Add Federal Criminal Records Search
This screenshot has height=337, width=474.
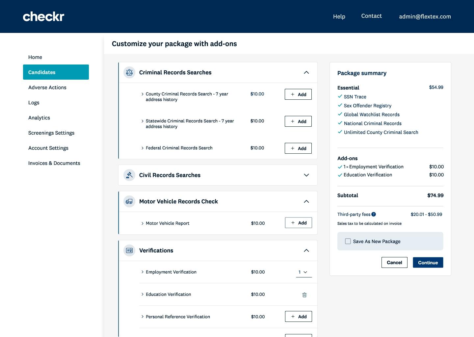pos(298,148)
